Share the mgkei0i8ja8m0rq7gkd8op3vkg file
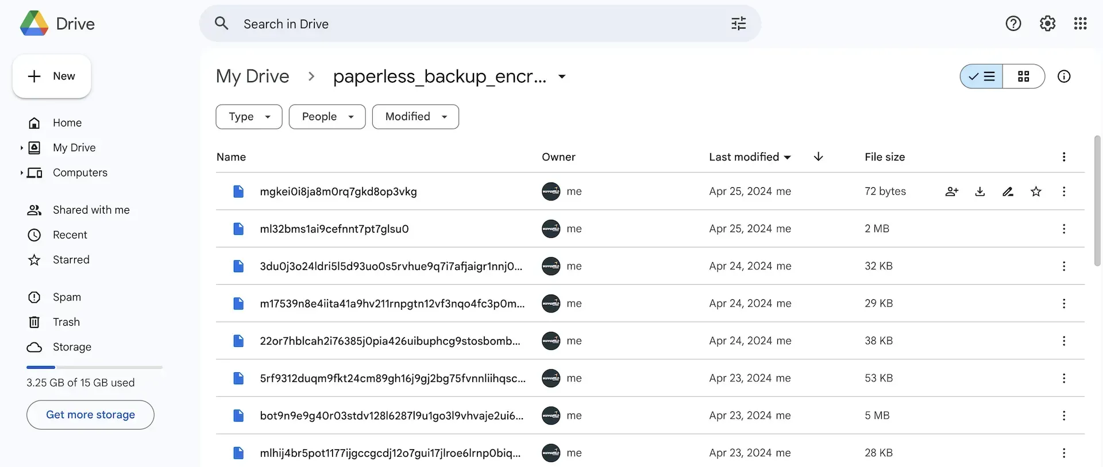This screenshot has height=467, width=1103. click(952, 191)
